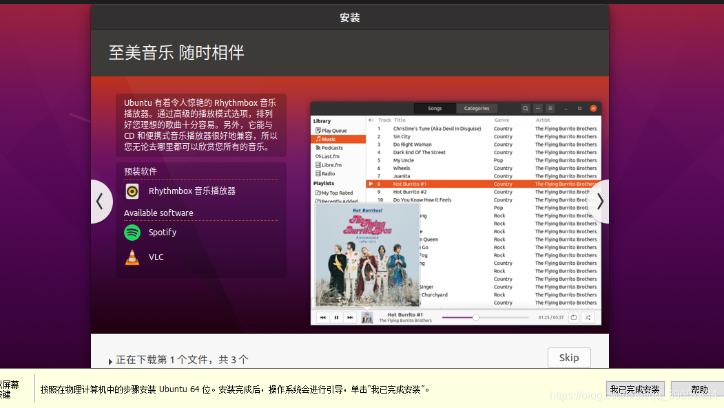Open Podcasts in the Rhythmbox library
Screen dimensions: 724x408
pyautogui.click(x=329, y=148)
